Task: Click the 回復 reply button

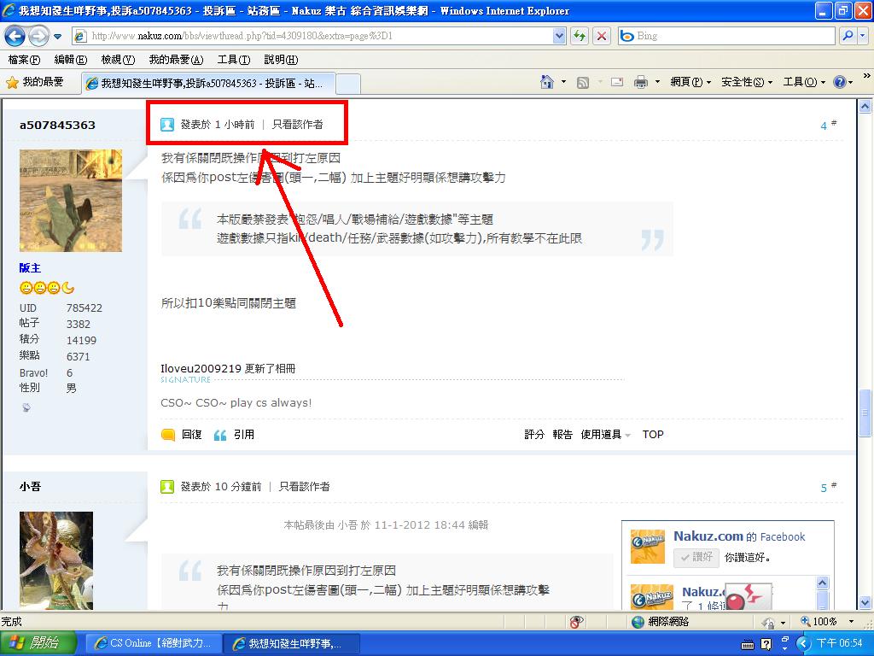Action: pyautogui.click(x=182, y=435)
